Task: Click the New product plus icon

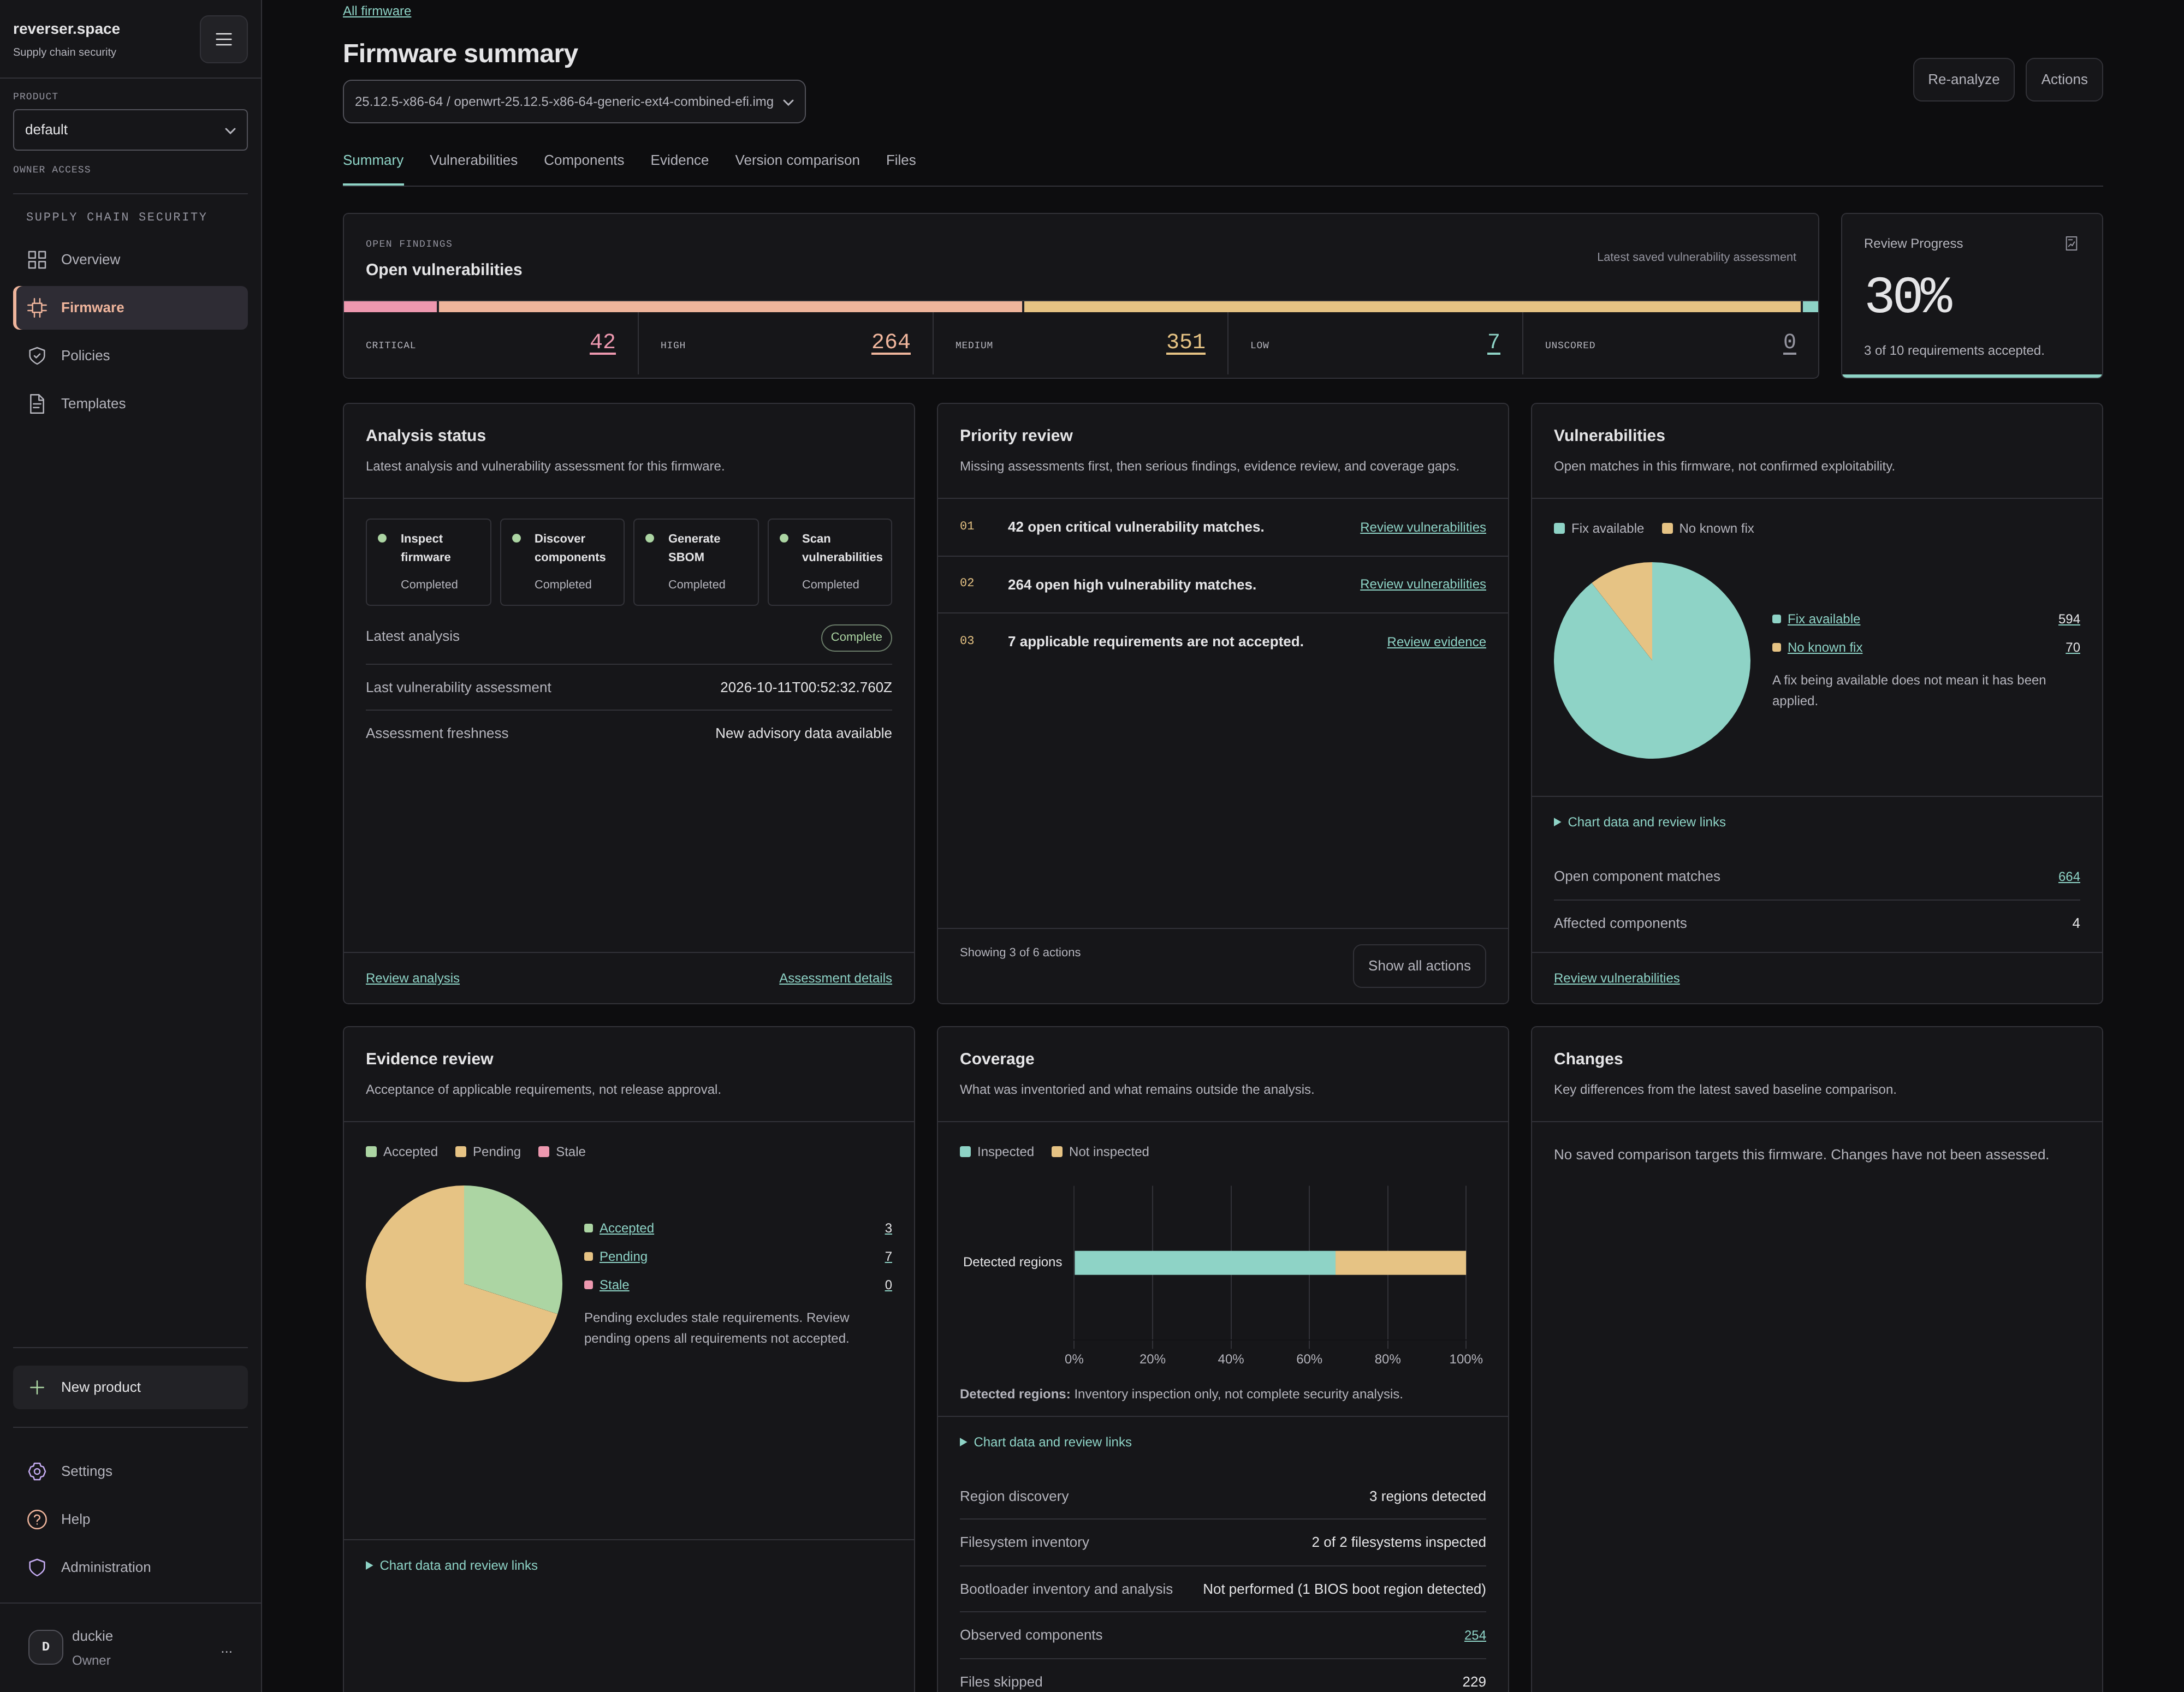Action: 37,1387
